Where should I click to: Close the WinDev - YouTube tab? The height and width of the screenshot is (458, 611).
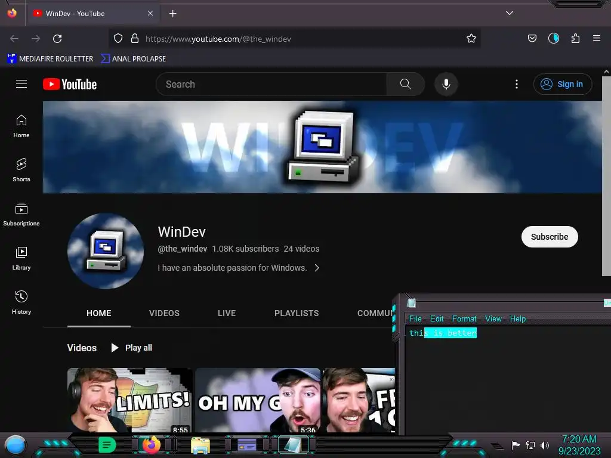pos(150,13)
